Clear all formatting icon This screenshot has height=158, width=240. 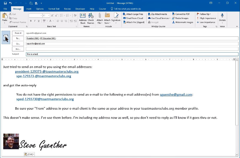tap(75, 16)
